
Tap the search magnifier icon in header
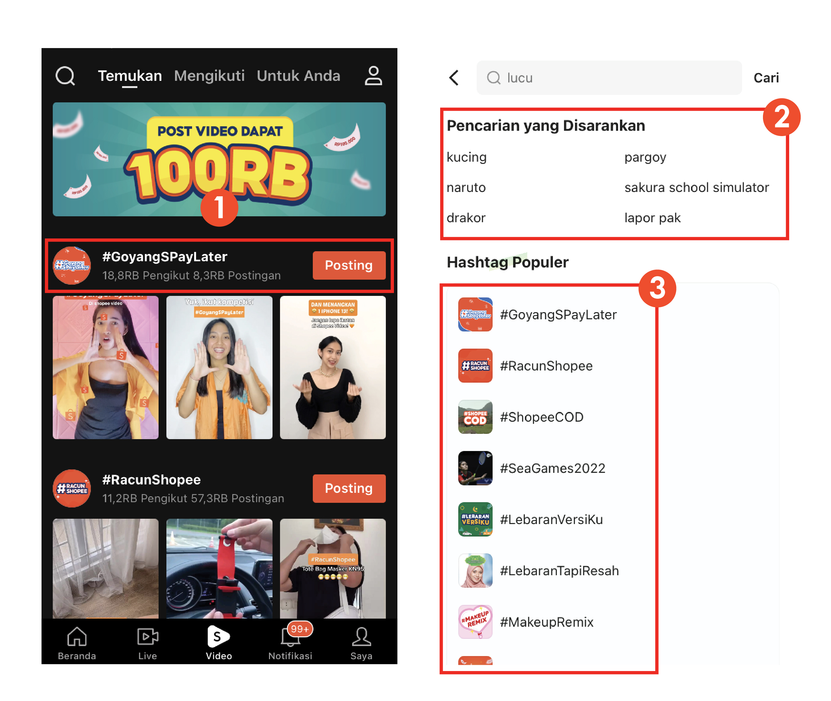[x=65, y=76]
